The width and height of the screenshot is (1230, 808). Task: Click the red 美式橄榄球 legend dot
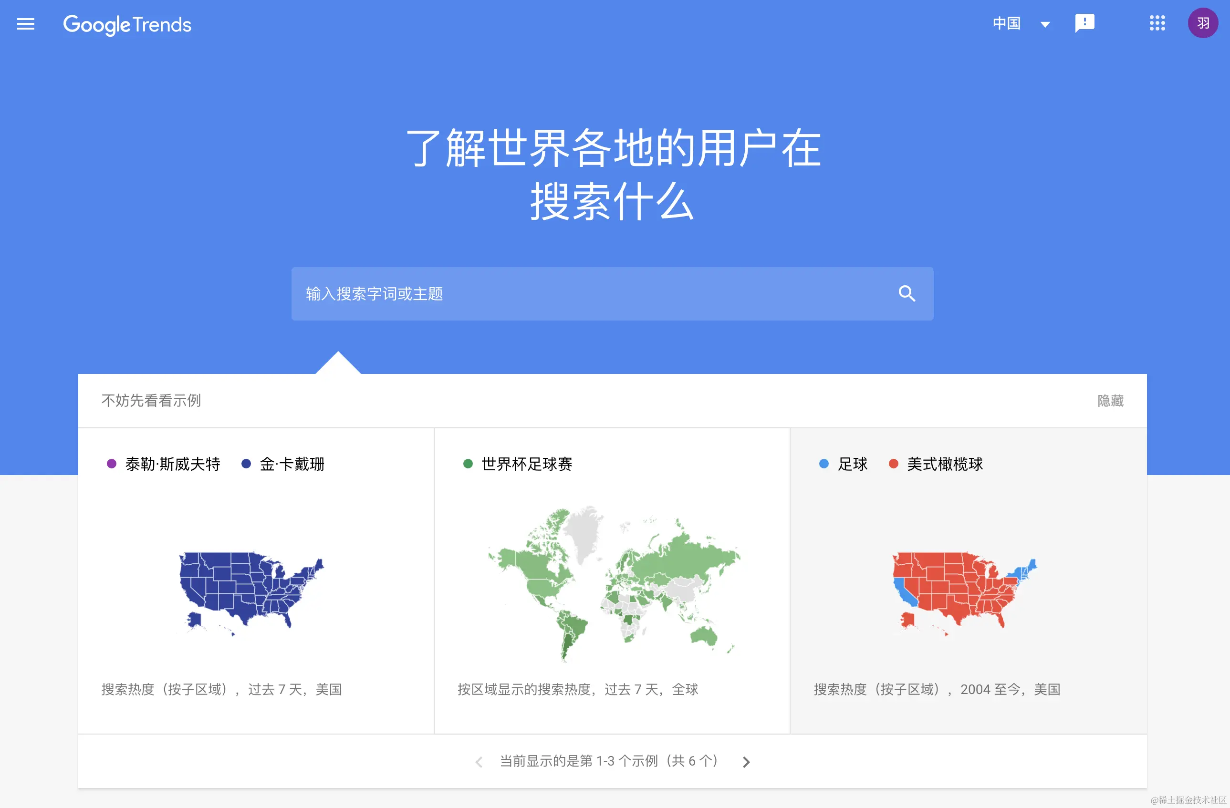click(x=893, y=464)
